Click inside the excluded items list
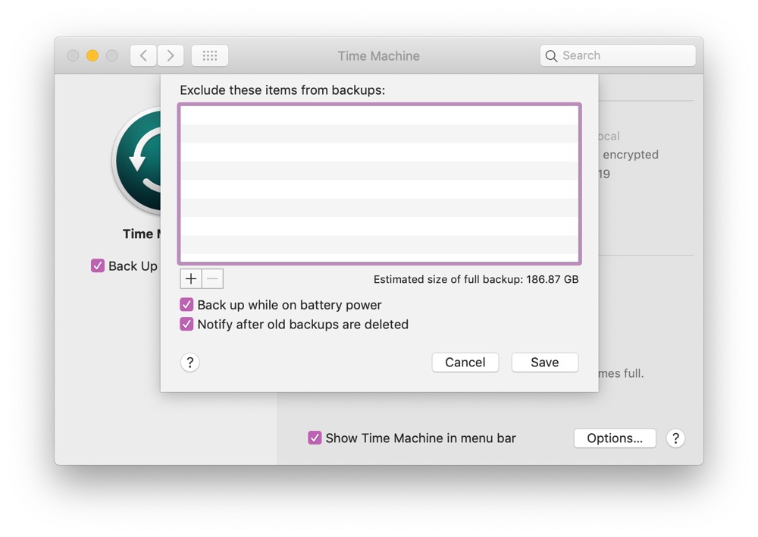Image resolution: width=758 pixels, height=537 pixels. [380, 184]
